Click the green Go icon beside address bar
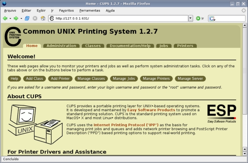This screenshot has height=163, width=248. pyautogui.click(x=198, y=18)
